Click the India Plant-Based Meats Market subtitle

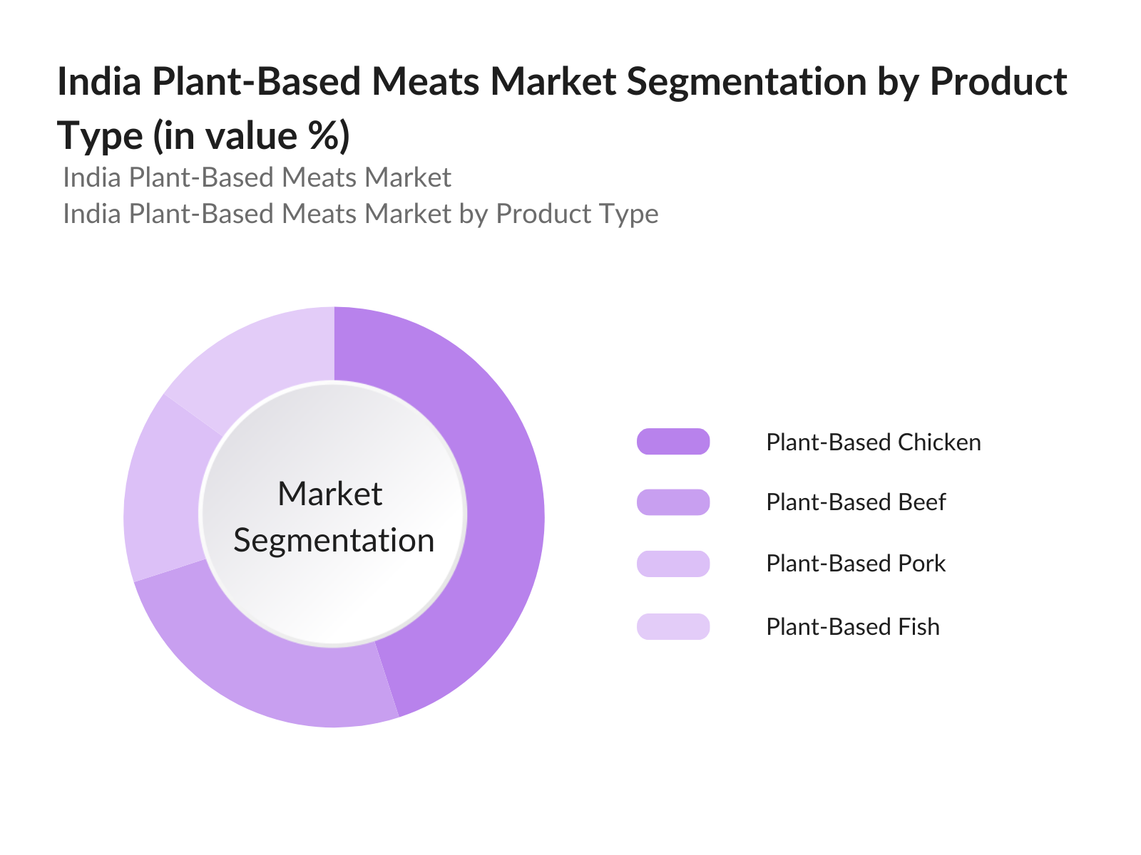point(257,177)
